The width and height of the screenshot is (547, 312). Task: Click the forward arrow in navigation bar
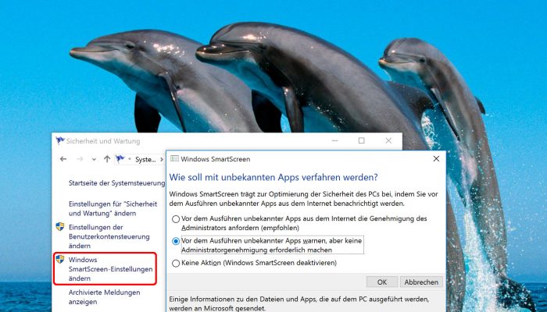[x=80, y=159]
